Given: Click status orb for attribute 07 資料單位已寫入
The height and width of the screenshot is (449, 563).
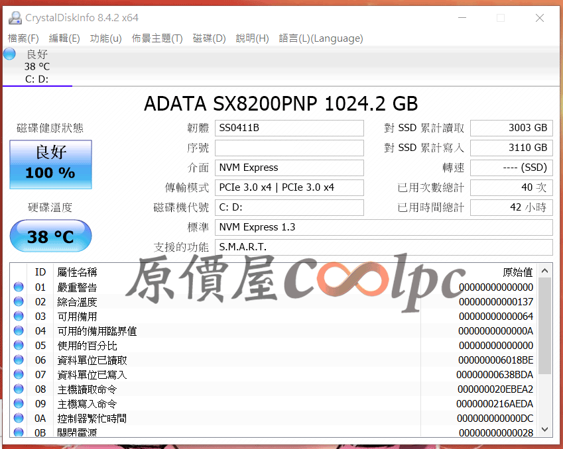Looking at the screenshot, I should (19, 374).
